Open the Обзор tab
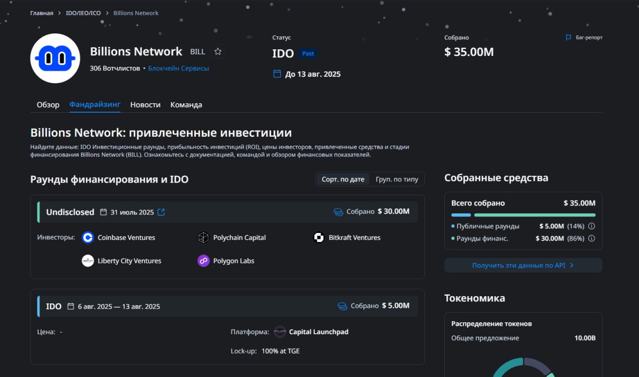The width and height of the screenshot is (639, 377). point(48,105)
